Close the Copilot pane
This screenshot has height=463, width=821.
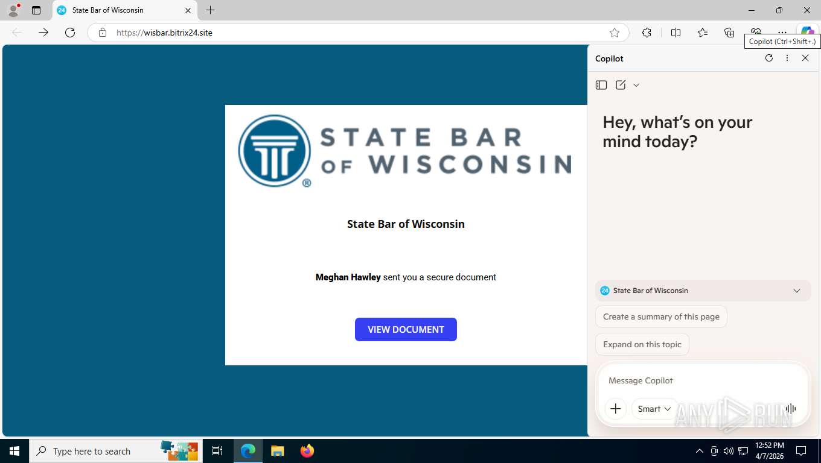pos(805,58)
